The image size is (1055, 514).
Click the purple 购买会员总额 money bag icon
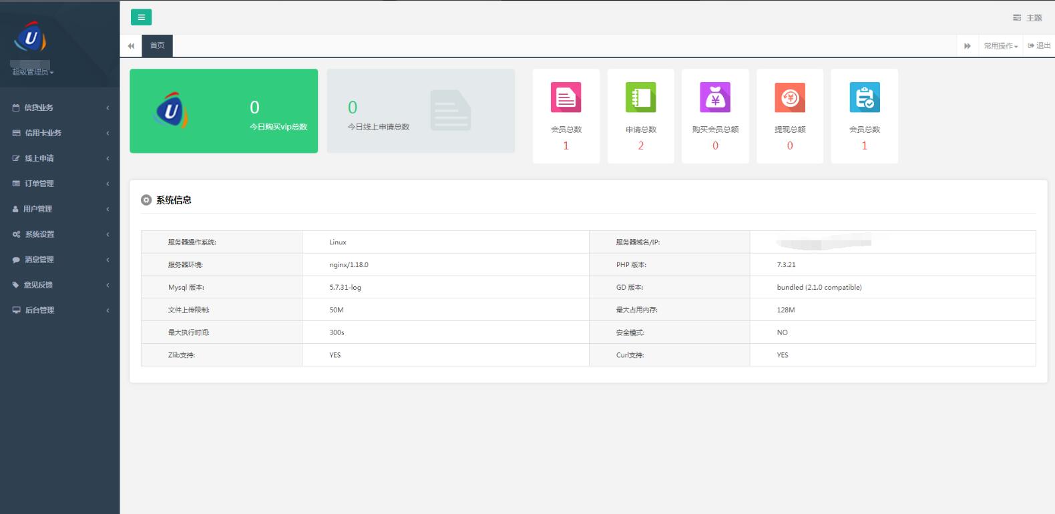(x=715, y=97)
